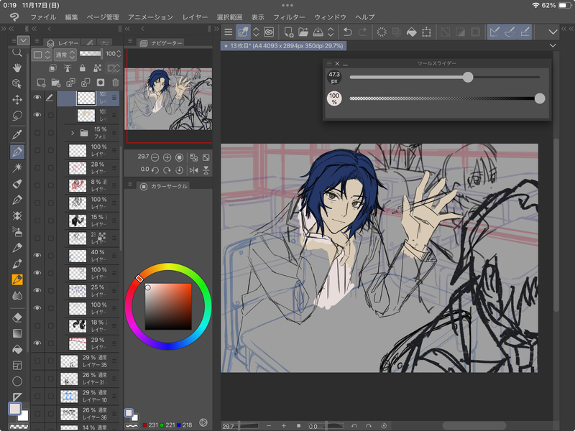
Task: Select the Object operation cube tool
Action: click(17, 83)
